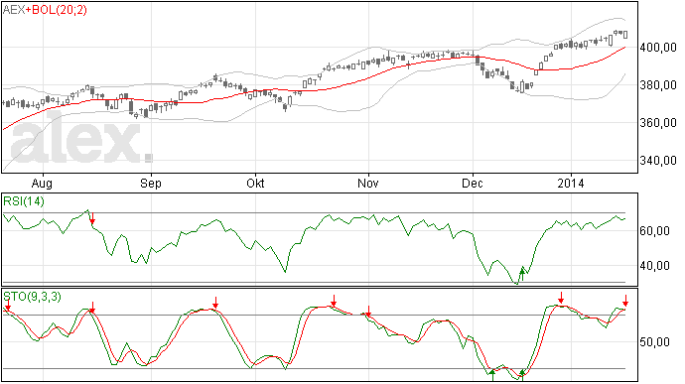Click the STO(9,3,3) indicator label
This screenshot has width=685, height=384.
tap(33, 297)
